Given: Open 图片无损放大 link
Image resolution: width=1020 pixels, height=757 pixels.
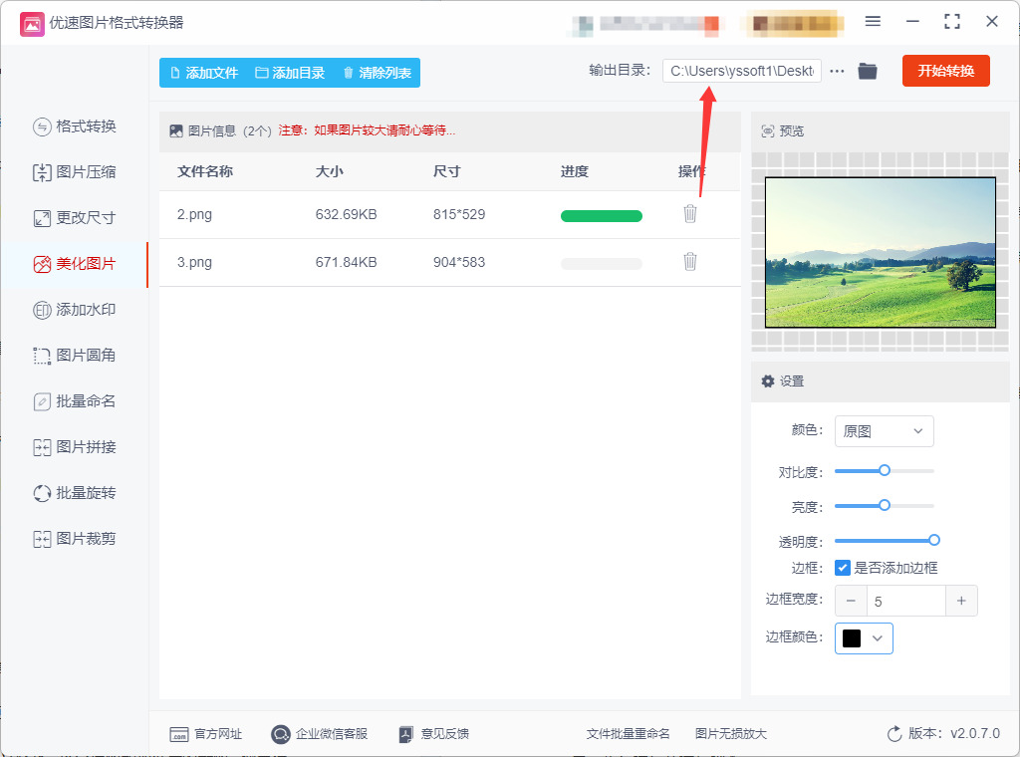Looking at the screenshot, I should [731, 734].
